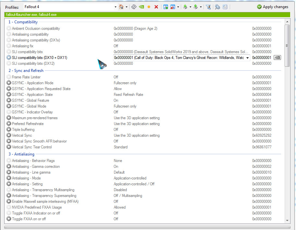
Task: Click the refresh arrows icon in the toolbar
Action: tap(134, 7)
